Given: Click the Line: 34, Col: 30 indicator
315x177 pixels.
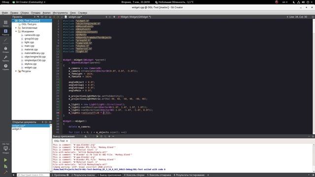Looking at the screenshot, I should (x=298, y=17).
